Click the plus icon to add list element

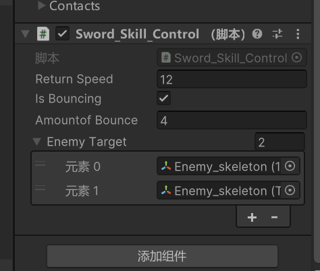252,217
